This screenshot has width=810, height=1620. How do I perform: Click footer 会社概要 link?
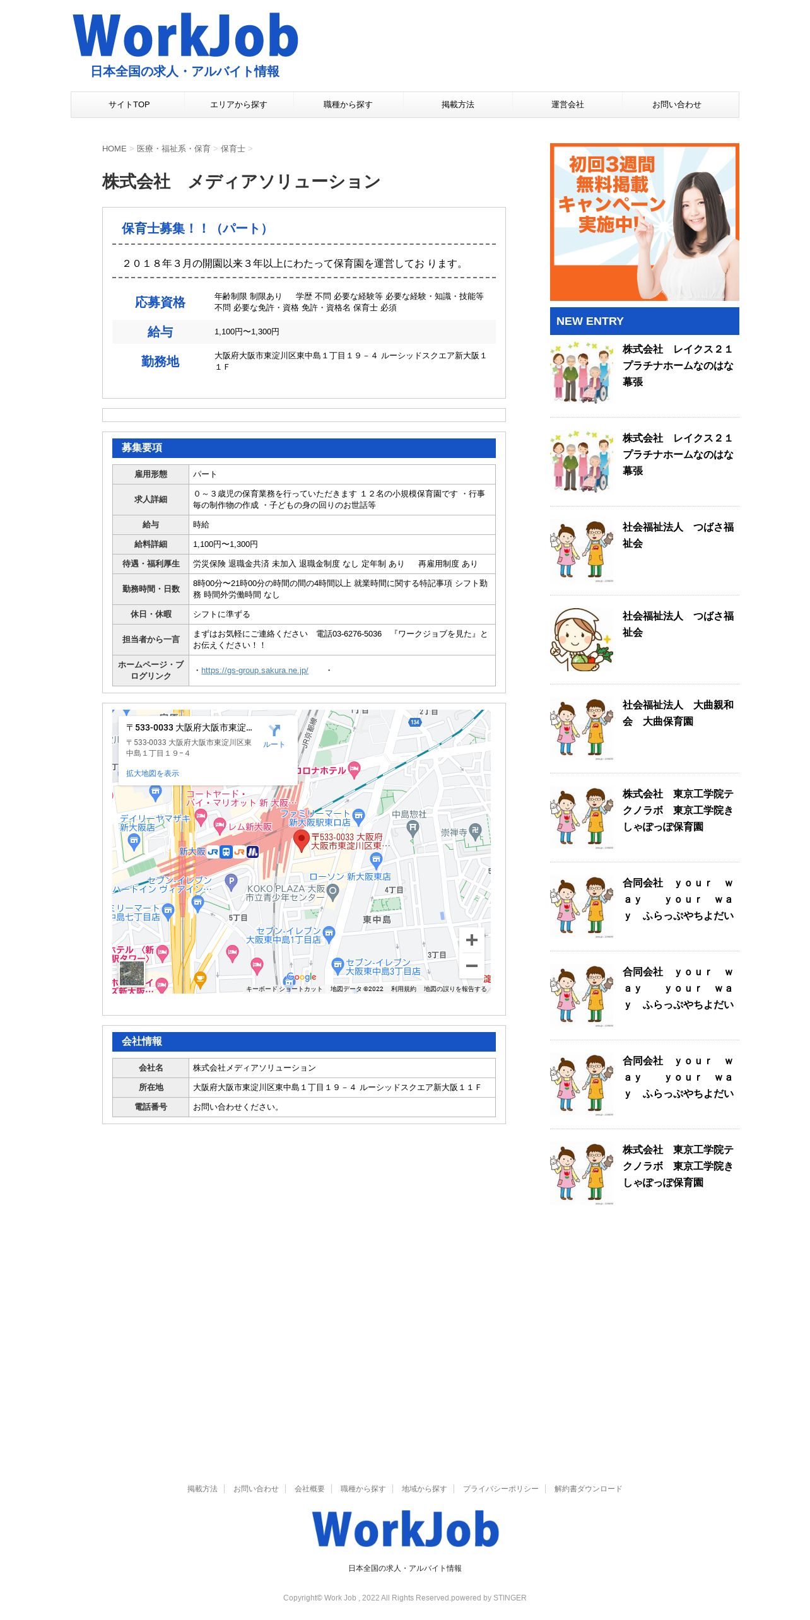pos(310,1489)
